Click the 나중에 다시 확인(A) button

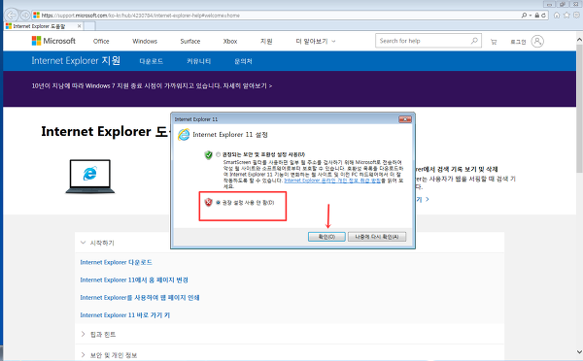pyautogui.click(x=377, y=237)
